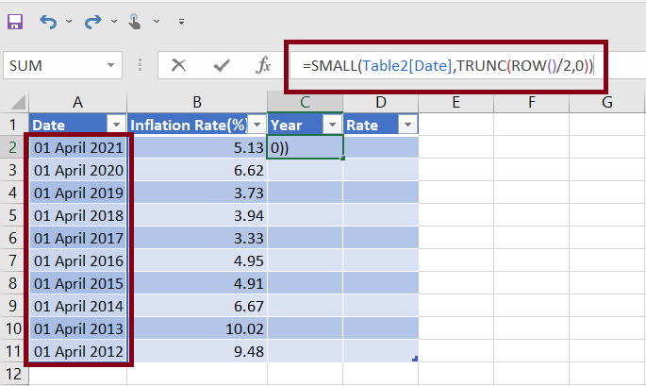Open the Year column filter dropdown
646x386 pixels.
click(x=331, y=125)
